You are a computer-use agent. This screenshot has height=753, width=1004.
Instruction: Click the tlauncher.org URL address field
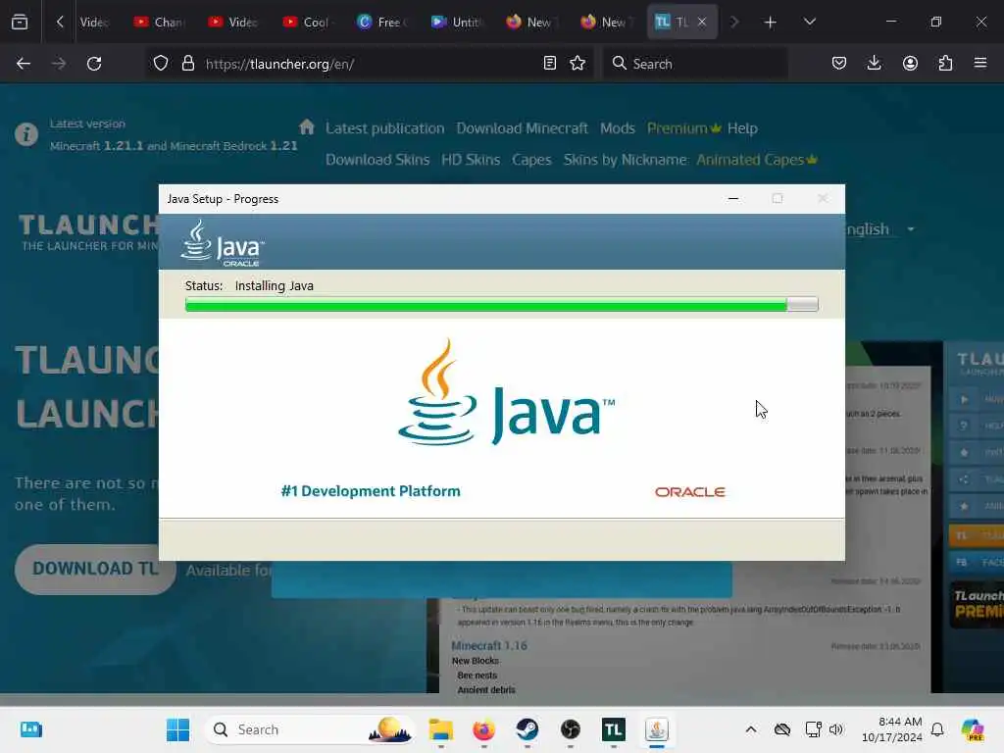coord(369,64)
